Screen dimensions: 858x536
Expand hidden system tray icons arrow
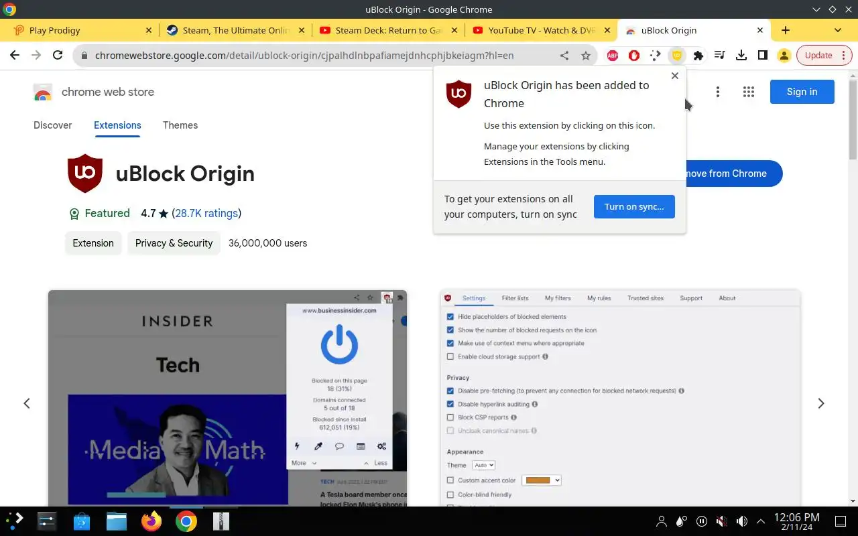coord(761,521)
